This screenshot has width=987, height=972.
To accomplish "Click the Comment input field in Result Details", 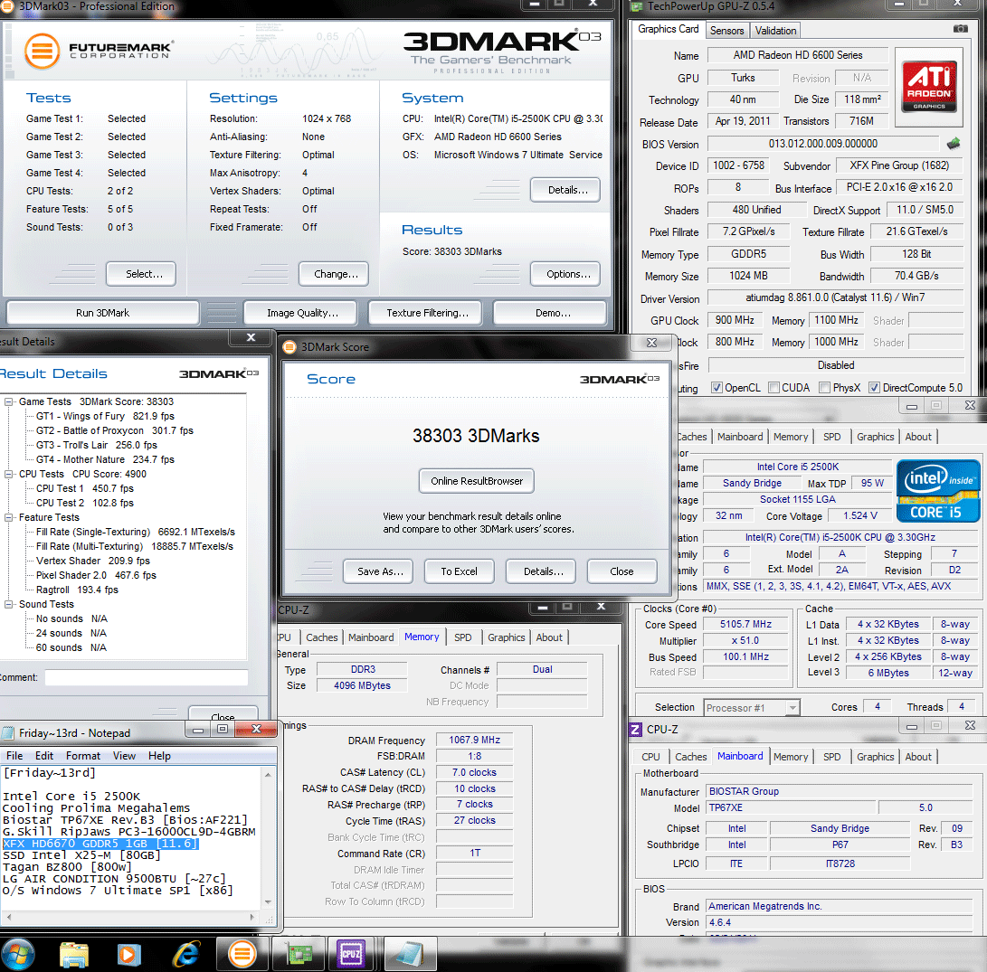I will coord(146,677).
